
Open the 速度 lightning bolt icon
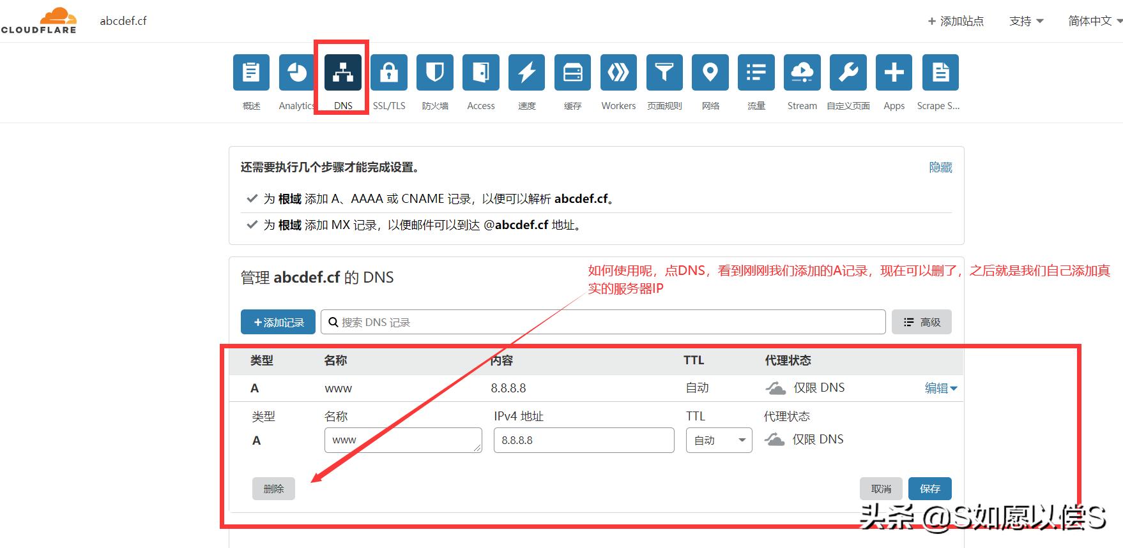click(x=527, y=72)
